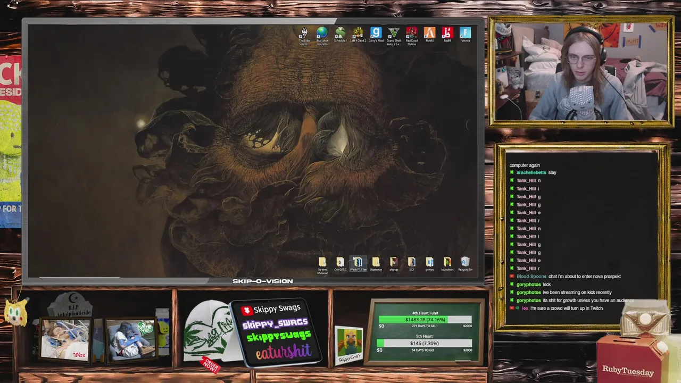Launch the FiveM shortcut
Image resolution: width=681 pixels, height=383 pixels.
click(430, 35)
